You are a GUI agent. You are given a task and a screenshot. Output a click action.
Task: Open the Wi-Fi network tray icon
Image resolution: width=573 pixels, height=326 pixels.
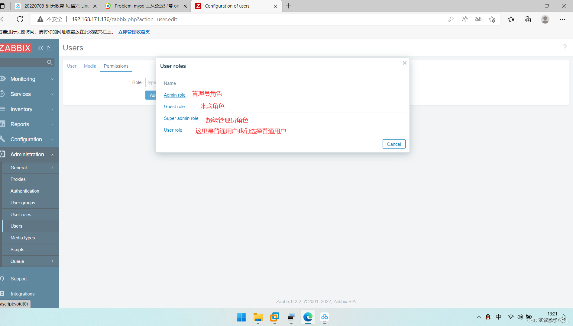point(510,317)
